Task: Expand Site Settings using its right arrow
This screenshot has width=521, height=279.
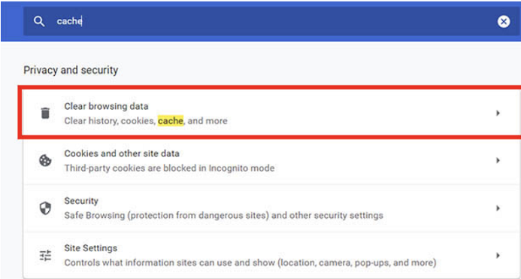Action: tap(498, 256)
